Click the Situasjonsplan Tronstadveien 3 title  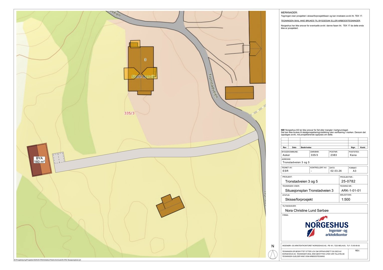coord(309,190)
